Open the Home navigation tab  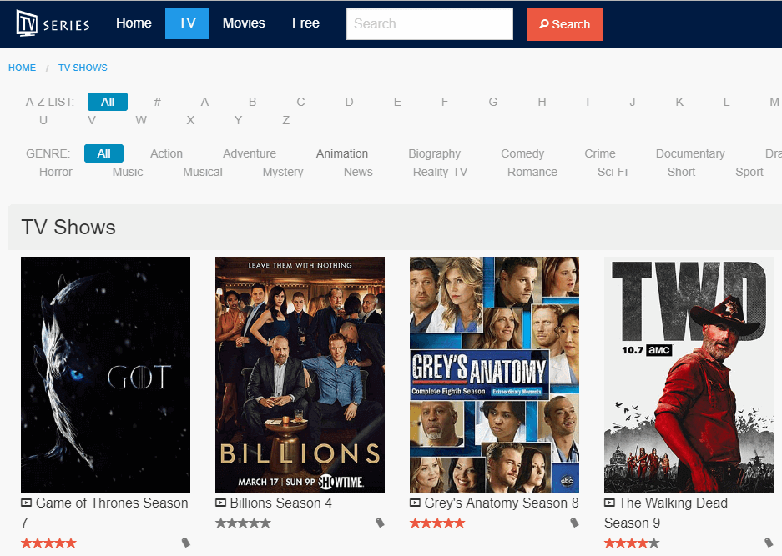pos(134,23)
